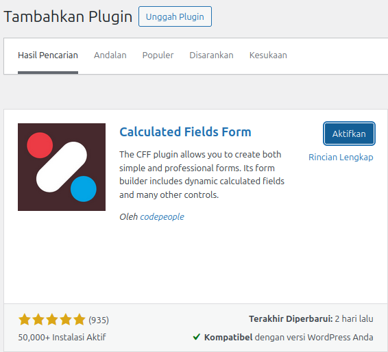Click the third gold rating star
388x352 pixels.
pos(52,319)
